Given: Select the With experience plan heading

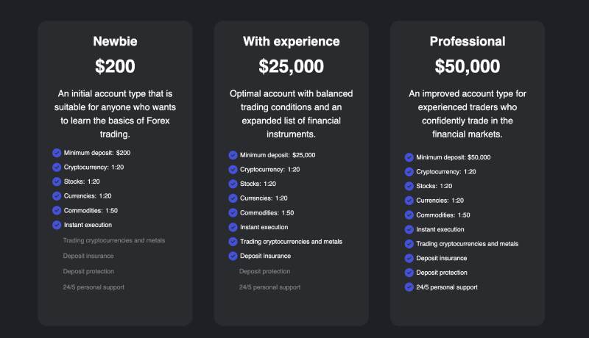Looking at the screenshot, I should (x=291, y=41).
